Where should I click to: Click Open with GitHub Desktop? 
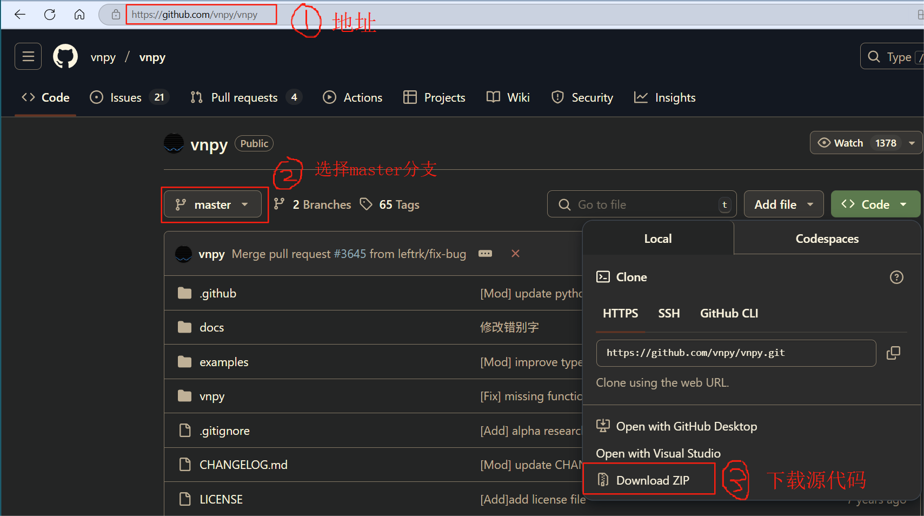coord(676,426)
